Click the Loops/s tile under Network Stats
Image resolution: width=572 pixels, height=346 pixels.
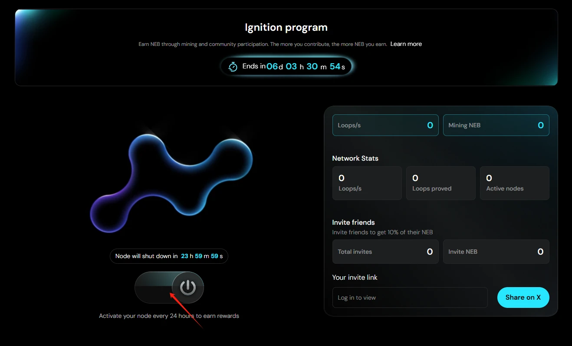pos(367,183)
